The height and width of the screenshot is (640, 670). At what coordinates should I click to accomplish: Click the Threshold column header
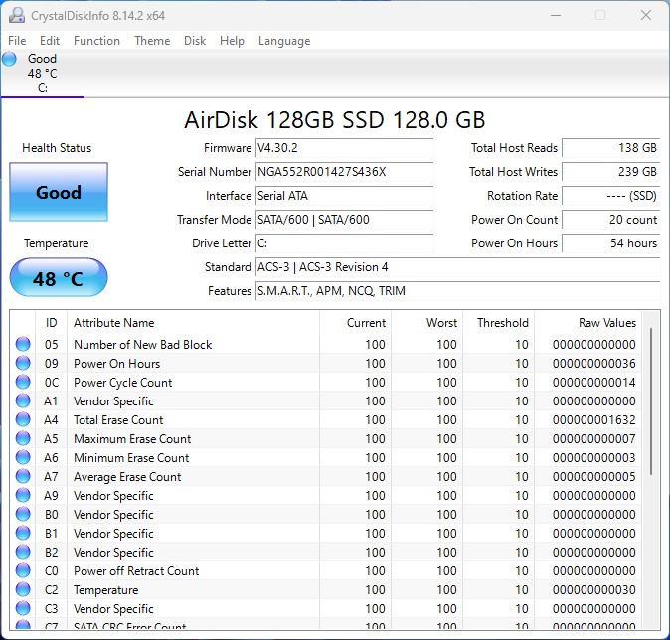[498, 323]
